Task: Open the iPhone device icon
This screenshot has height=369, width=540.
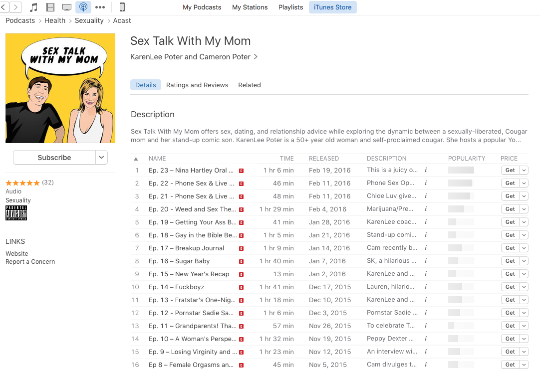Action: click(122, 7)
